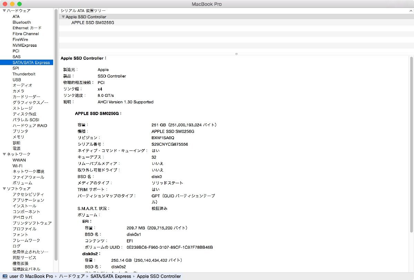Click SATA/SATA Express in the breadcrumb path
Viewport: 414px width, 280px height.
click(111, 276)
